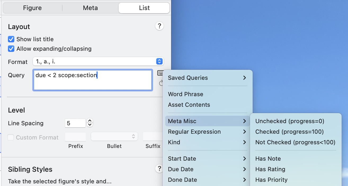Open Sibling Styles help button

[x=159, y=169]
